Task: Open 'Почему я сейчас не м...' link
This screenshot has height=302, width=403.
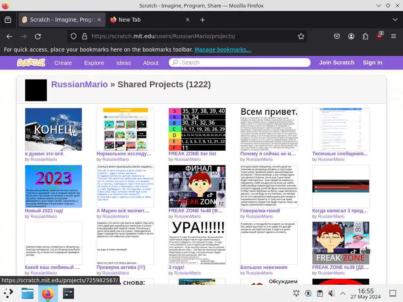Action: (x=268, y=154)
